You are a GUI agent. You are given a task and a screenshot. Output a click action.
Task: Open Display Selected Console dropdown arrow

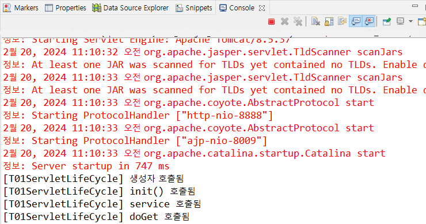pyautogui.click(x=410, y=21)
